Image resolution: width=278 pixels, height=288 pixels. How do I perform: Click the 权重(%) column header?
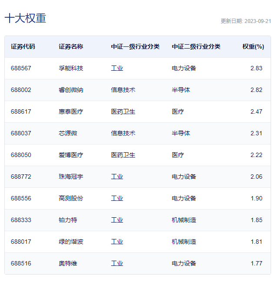pyautogui.click(x=253, y=47)
